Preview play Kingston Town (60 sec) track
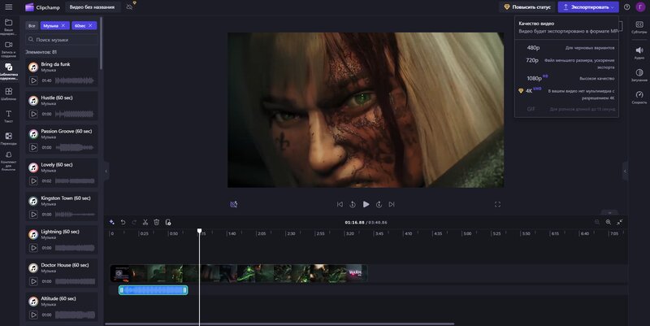650x326 pixels. pyautogui.click(x=33, y=215)
